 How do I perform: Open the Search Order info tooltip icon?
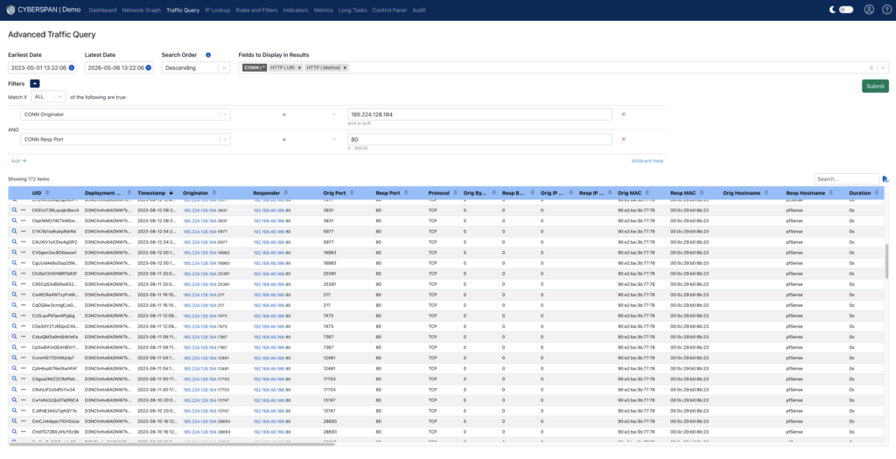pos(208,55)
